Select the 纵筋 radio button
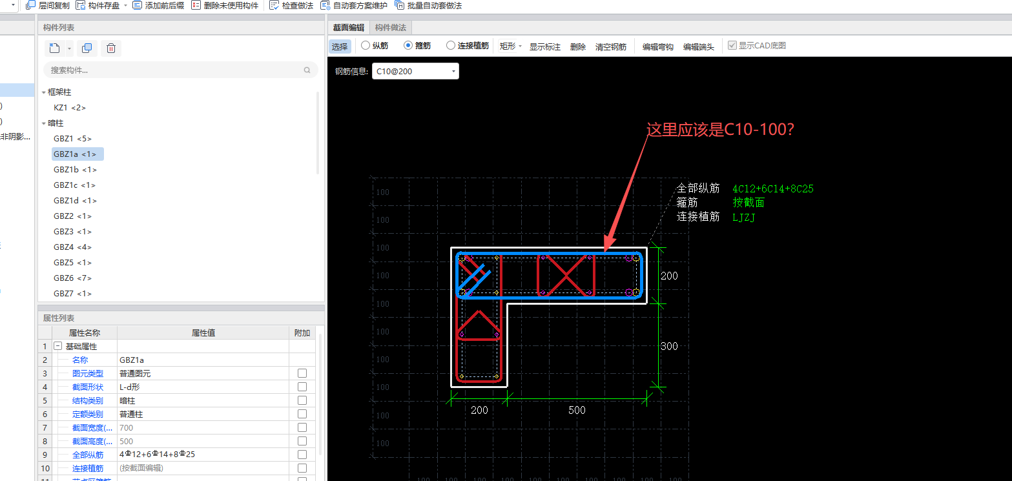 (365, 46)
